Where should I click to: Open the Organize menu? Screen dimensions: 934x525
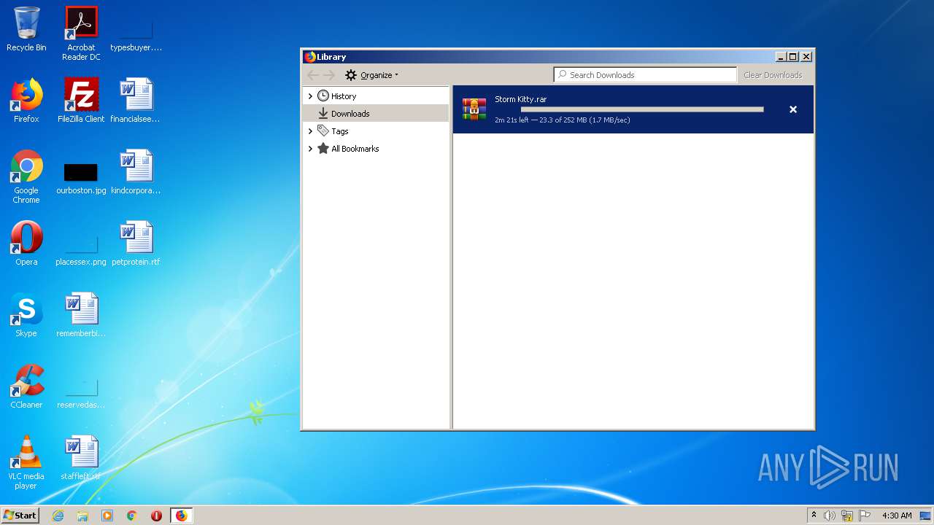(x=371, y=75)
